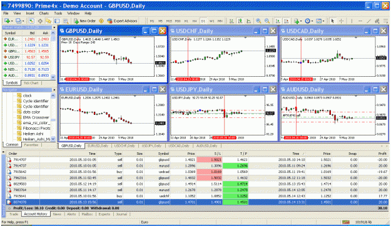Click the GBPUSD symbol icon in Market Watch
This screenshot has width=391, height=226.
(x=5, y=51)
